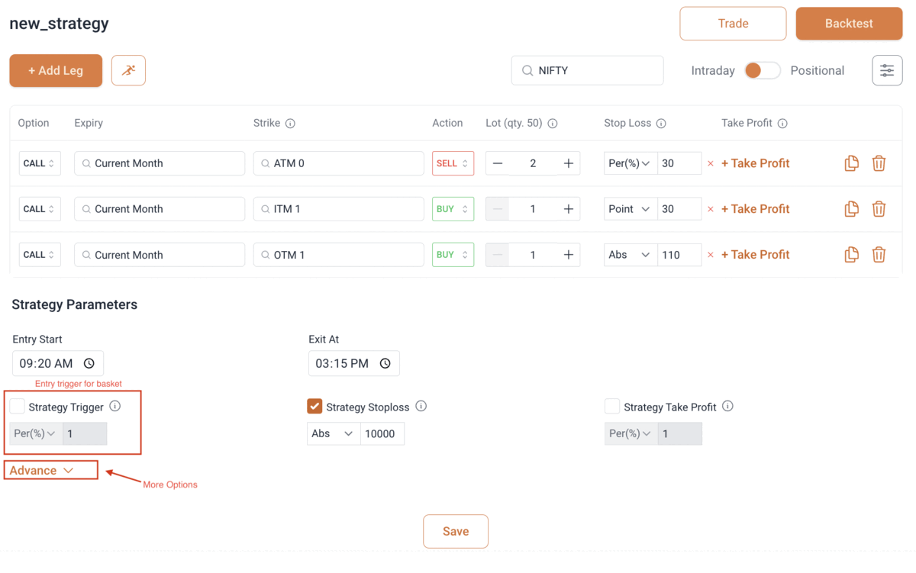Image resolution: width=916 pixels, height=573 pixels.
Task: Delete the OTM 1 leg with trash icon
Action: click(879, 255)
